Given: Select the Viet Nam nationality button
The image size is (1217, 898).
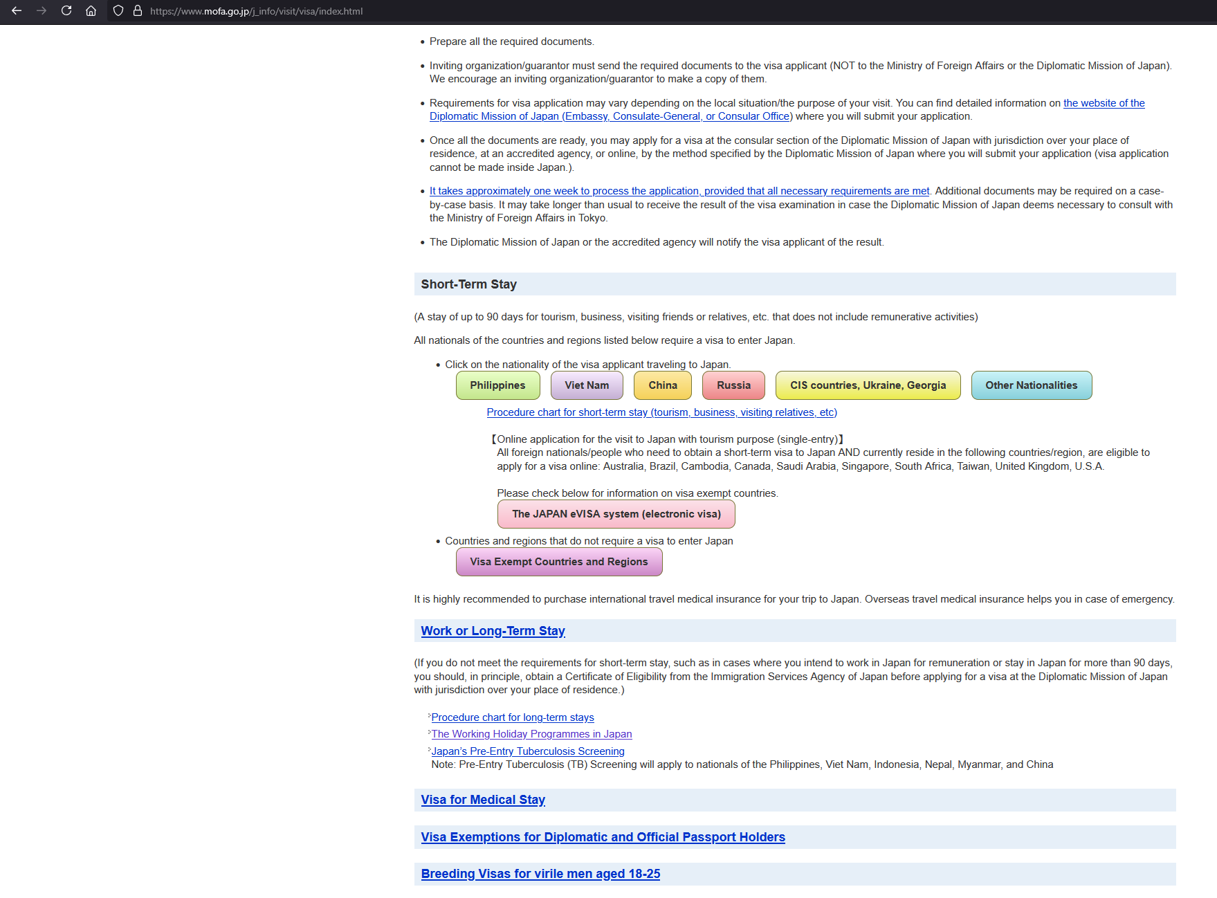Looking at the screenshot, I should click(x=587, y=385).
